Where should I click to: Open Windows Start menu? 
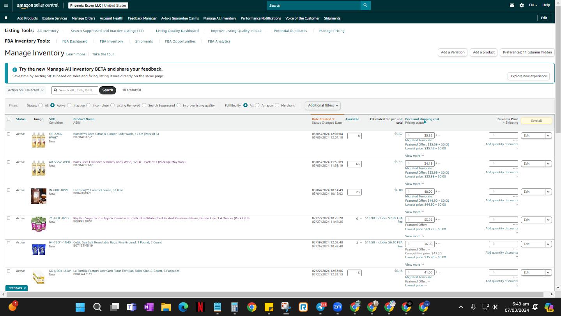tap(80, 307)
